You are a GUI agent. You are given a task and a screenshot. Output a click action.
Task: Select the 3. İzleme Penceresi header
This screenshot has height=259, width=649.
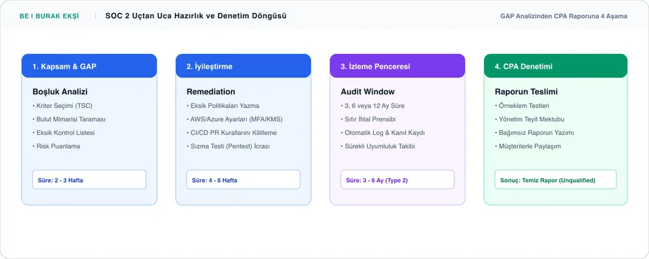click(x=398, y=66)
